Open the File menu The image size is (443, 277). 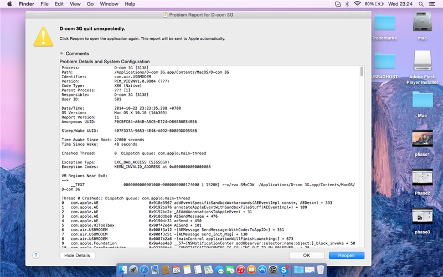click(x=44, y=4)
